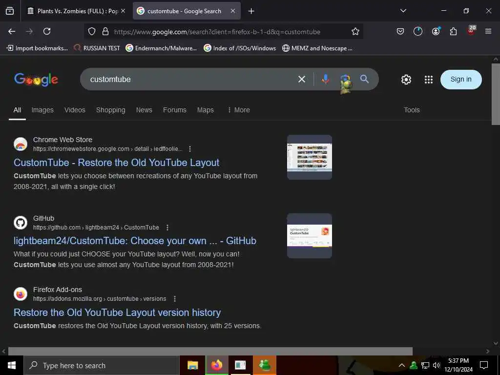Click the Google logo

[36, 80]
